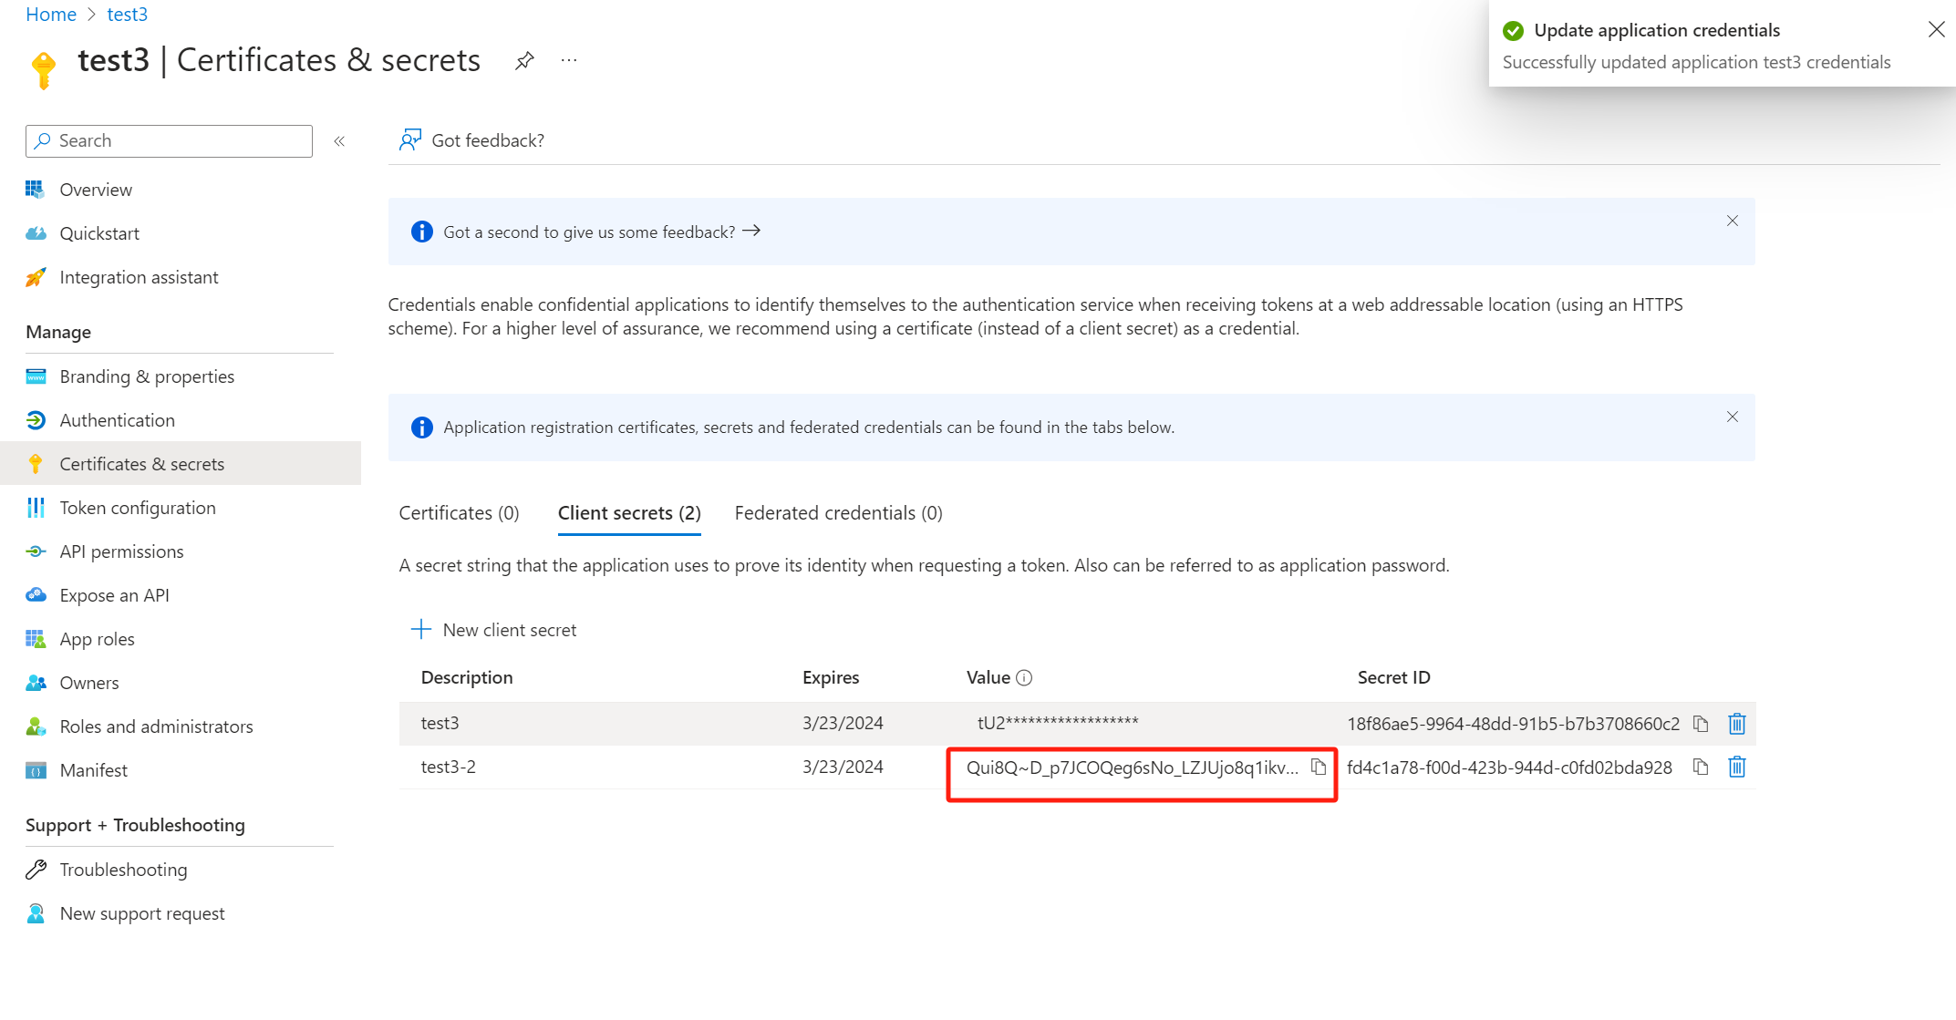Open the more options ellipsis menu
The height and width of the screenshot is (1020, 1956).
[569, 61]
